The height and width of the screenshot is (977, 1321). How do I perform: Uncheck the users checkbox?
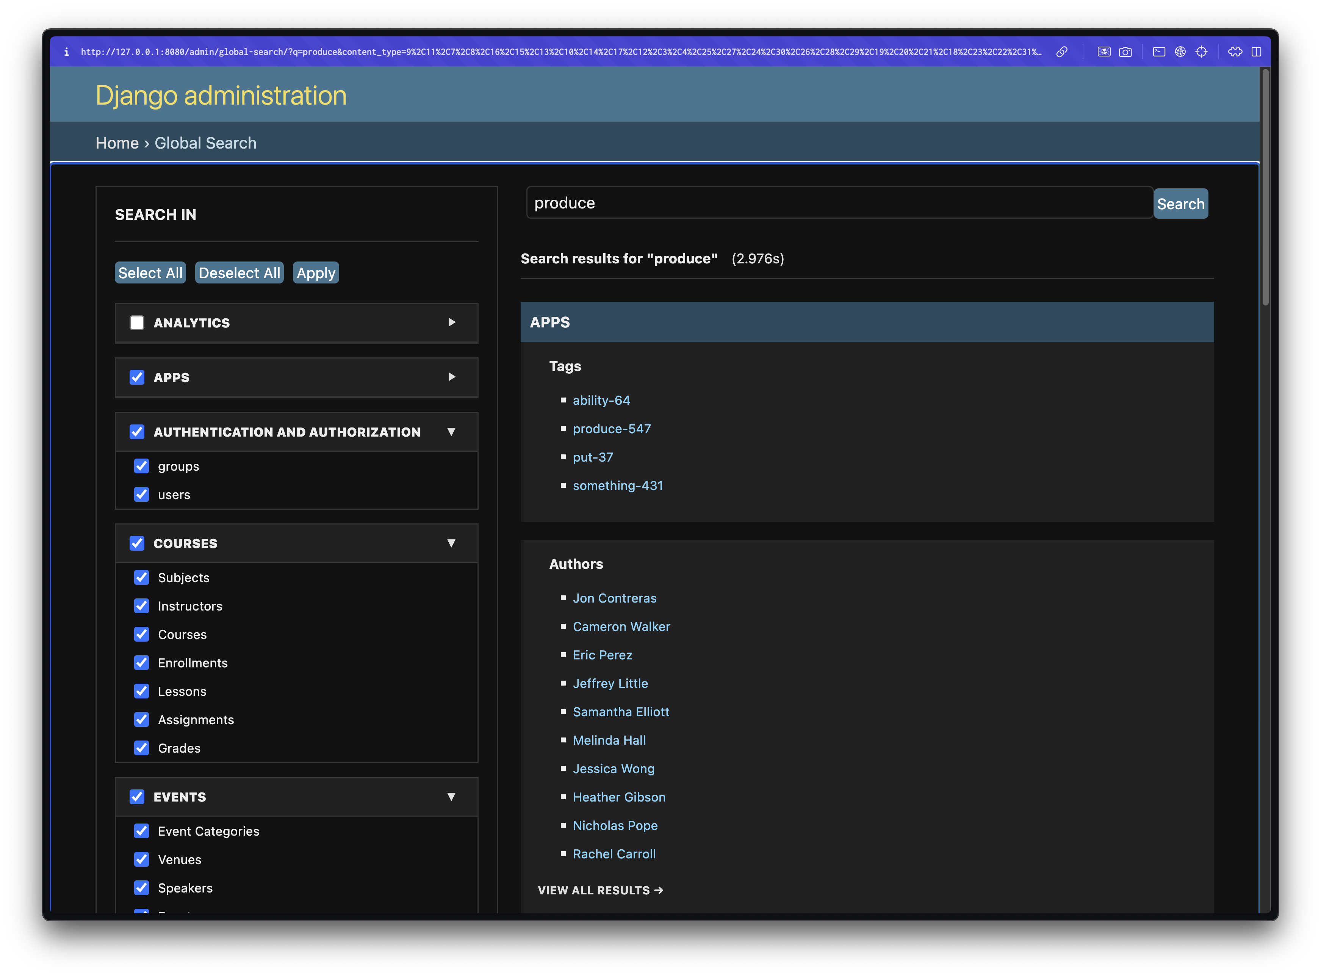point(141,495)
